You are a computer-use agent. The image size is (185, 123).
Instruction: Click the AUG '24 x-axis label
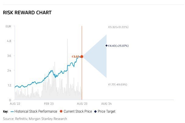point(106,103)
